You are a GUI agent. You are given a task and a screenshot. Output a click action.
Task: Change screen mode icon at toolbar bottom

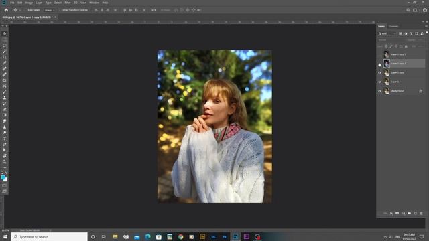tap(5, 191)
